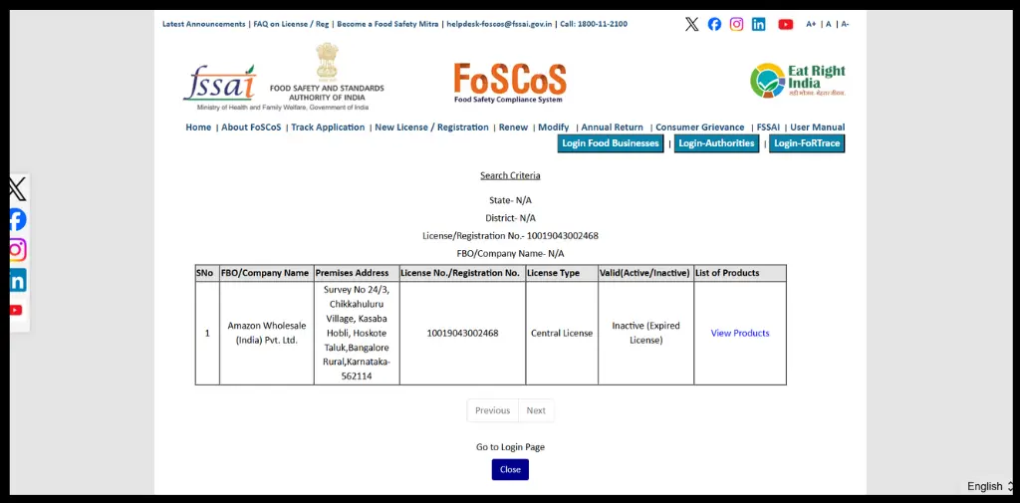Click the Call: 1800-11-2100 text
Viewport: 1020px width, 503px height.
pyautogui.click(x=594, y=24)
